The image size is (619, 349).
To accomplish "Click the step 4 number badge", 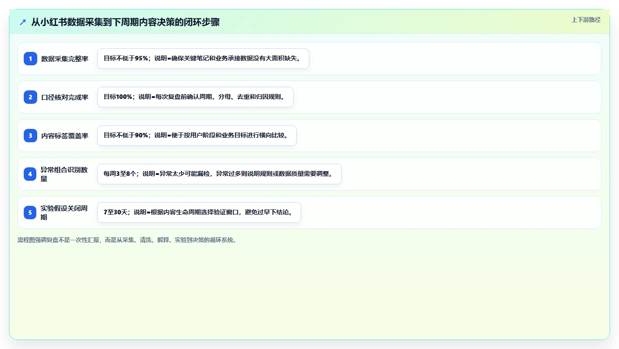I will coord(30,174).
